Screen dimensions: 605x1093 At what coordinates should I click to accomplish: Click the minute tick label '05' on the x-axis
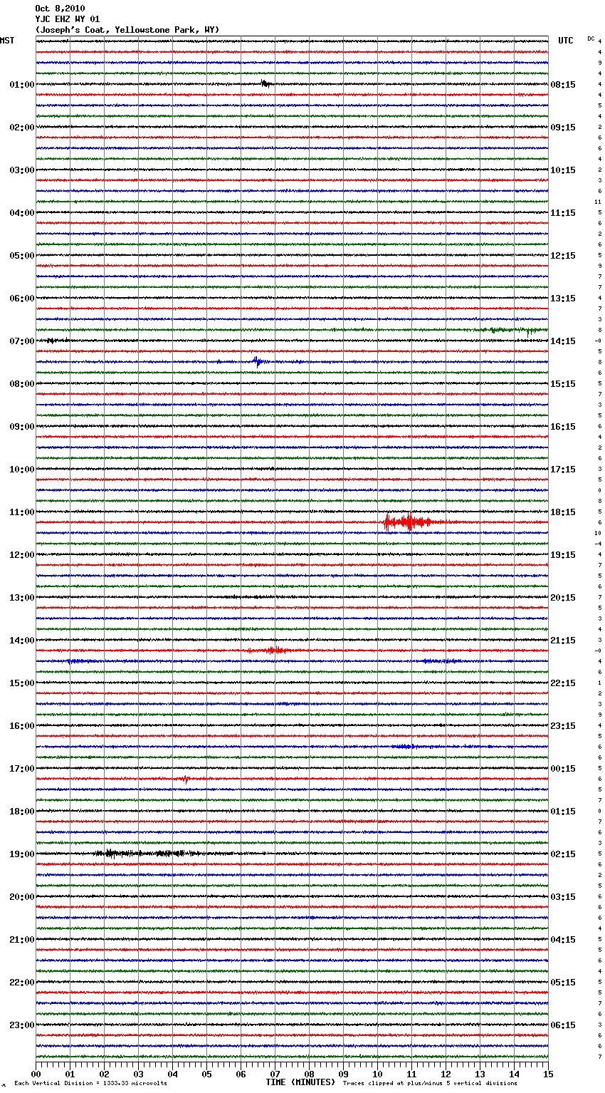[x=206, y=1074]
